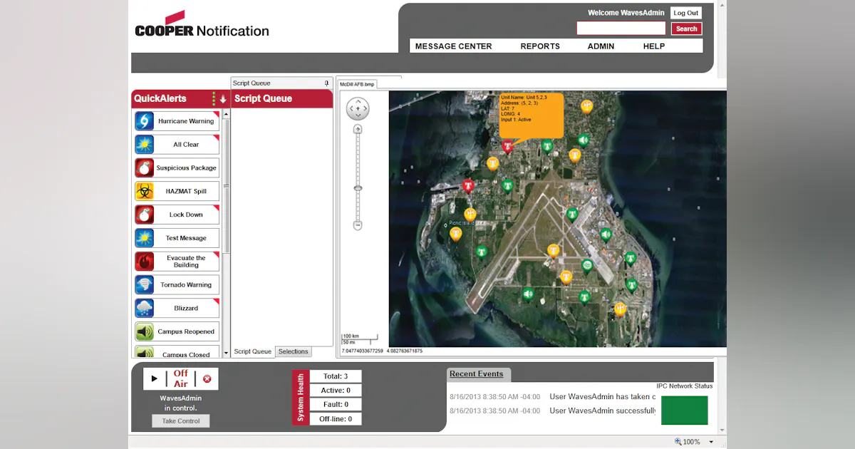The width and height of the screenshot is (855, 449).
Task: Click the Lock Down bomb icon
Action: (145, 215)
